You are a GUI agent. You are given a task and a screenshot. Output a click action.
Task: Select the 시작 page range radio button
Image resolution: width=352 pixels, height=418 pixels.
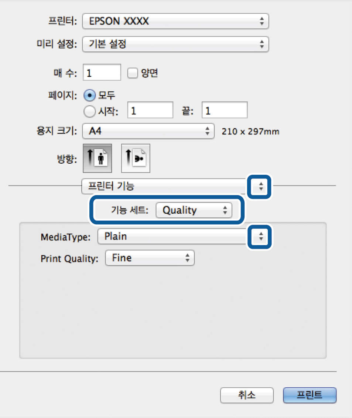tap(89, 110)
